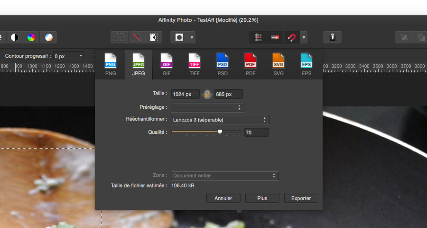Apply Auto Contrast using half-black circle icon
427x228 pixels.
click(14, 37)
